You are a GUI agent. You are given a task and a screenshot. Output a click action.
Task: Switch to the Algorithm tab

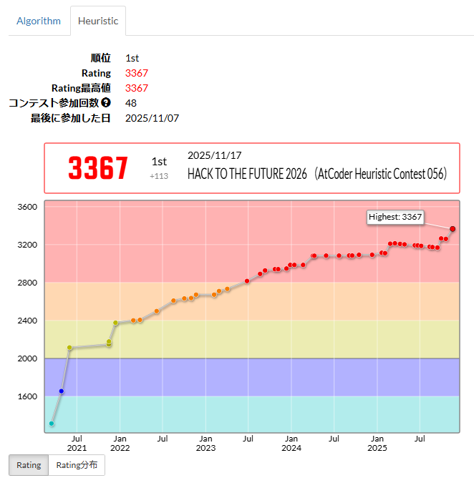[39, 21]
